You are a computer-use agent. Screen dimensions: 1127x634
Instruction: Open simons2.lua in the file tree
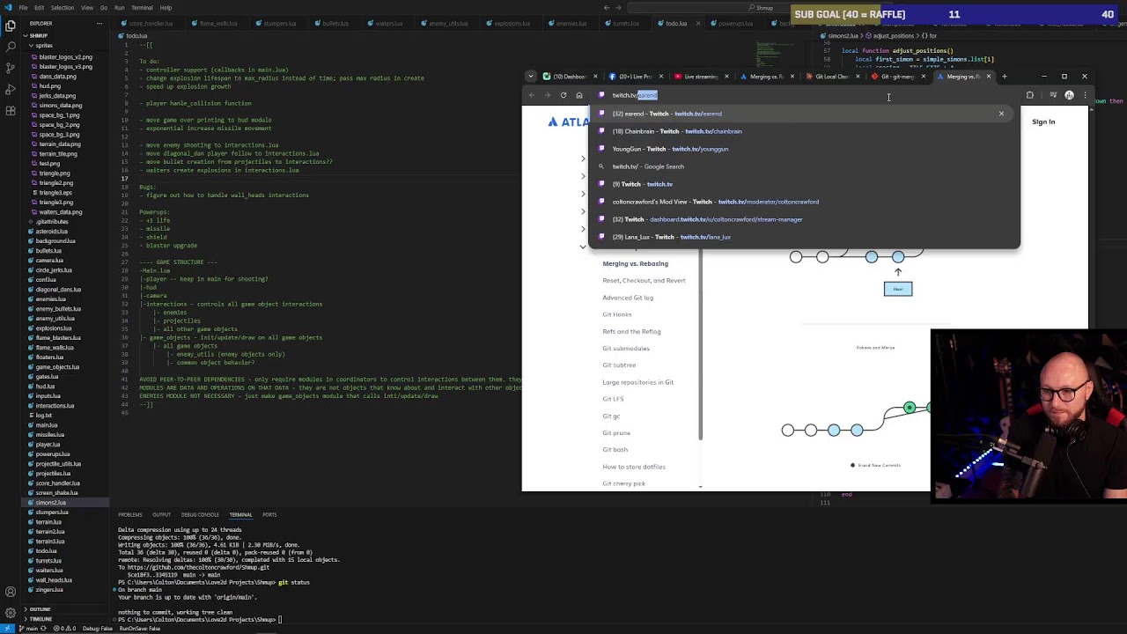click(x=51, y=503)
